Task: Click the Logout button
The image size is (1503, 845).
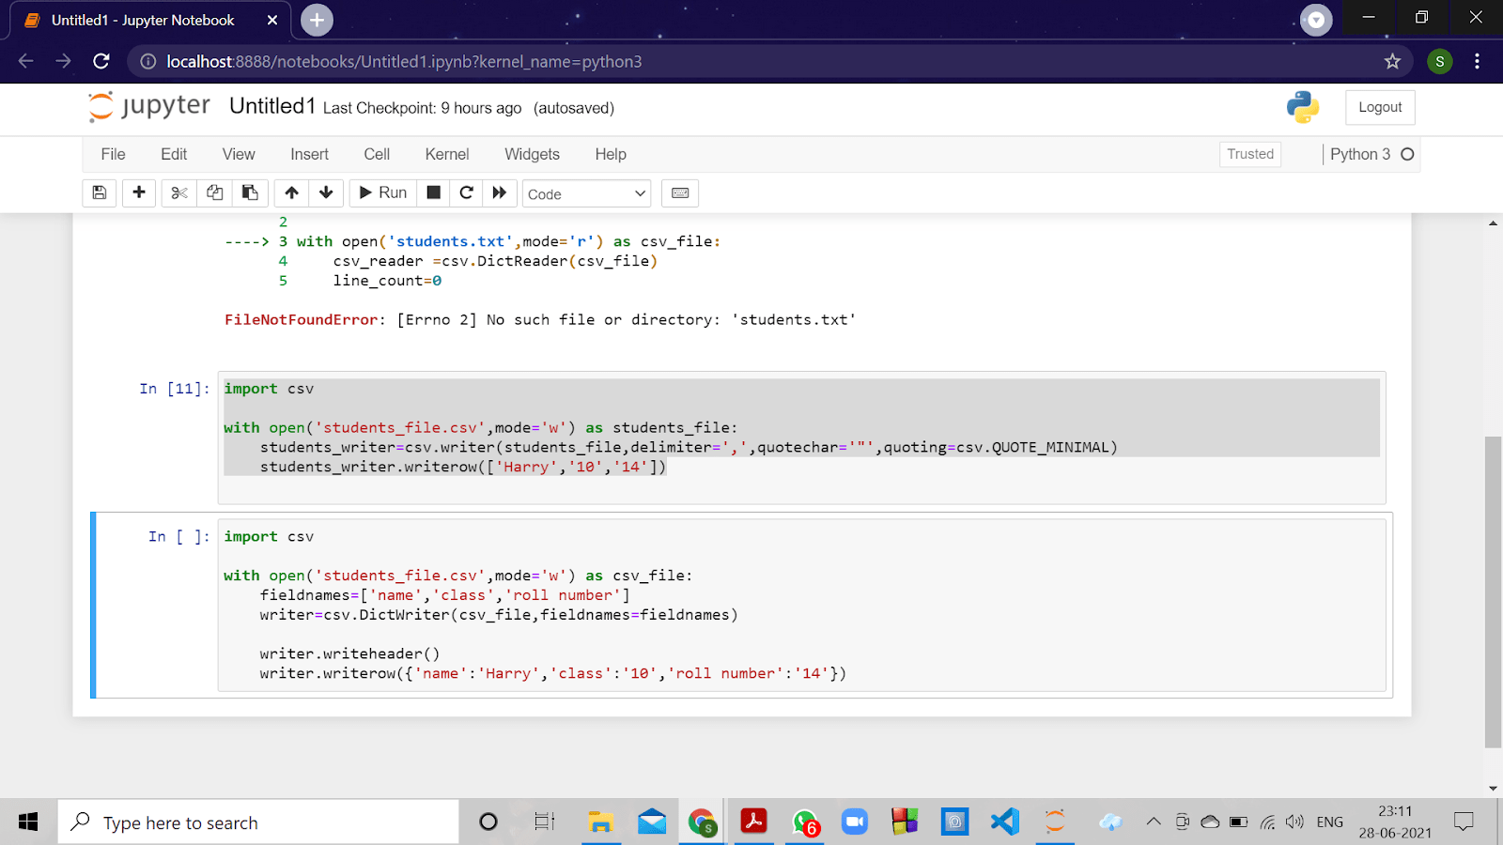Action: (x=1379, y=106)
